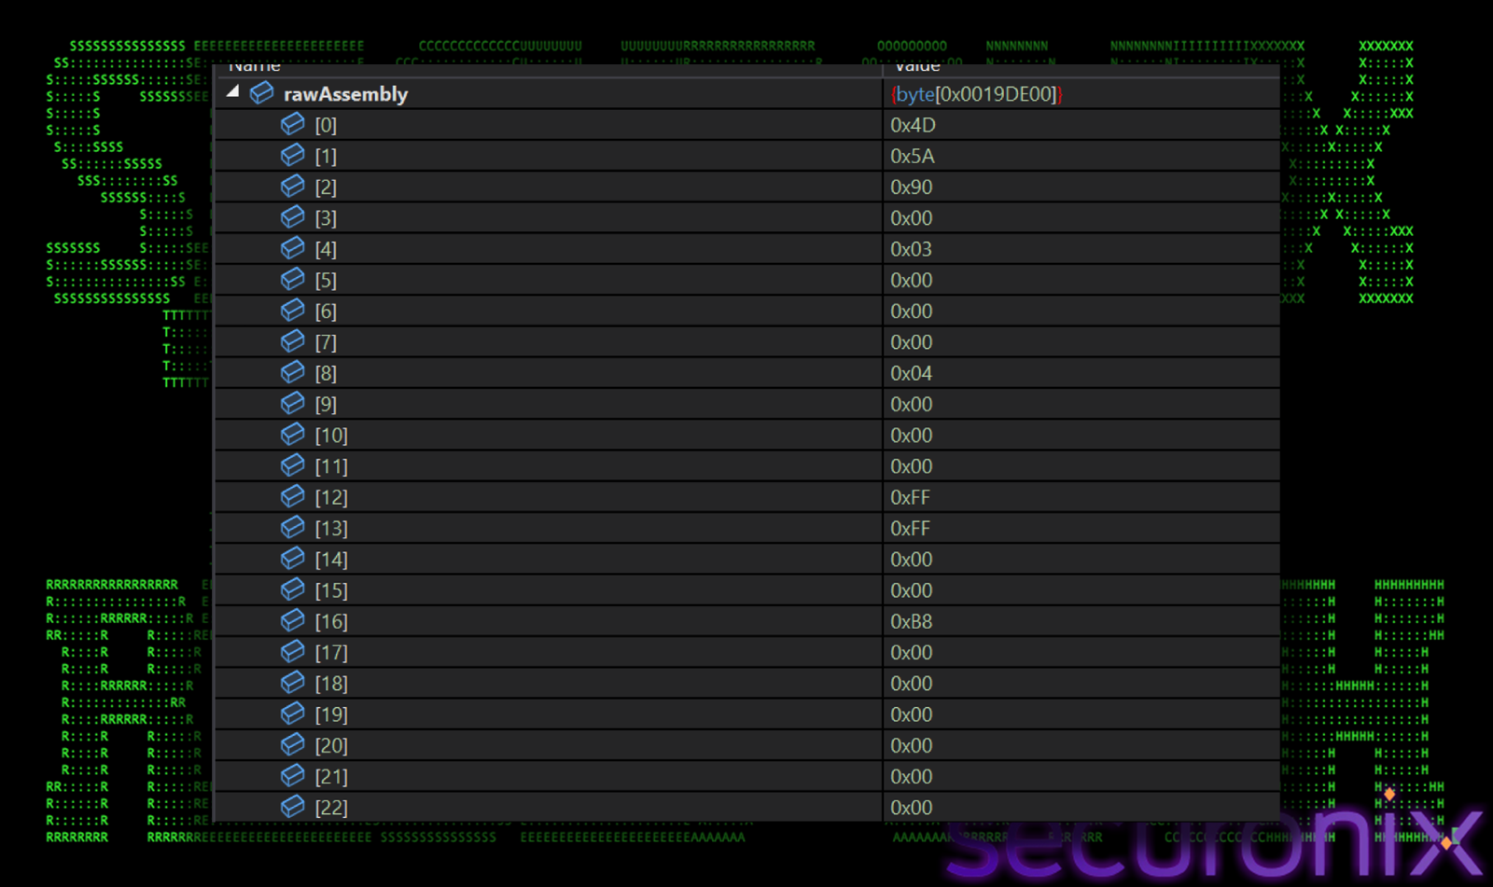Click the cube icon beside index [12]

[293, 496]
